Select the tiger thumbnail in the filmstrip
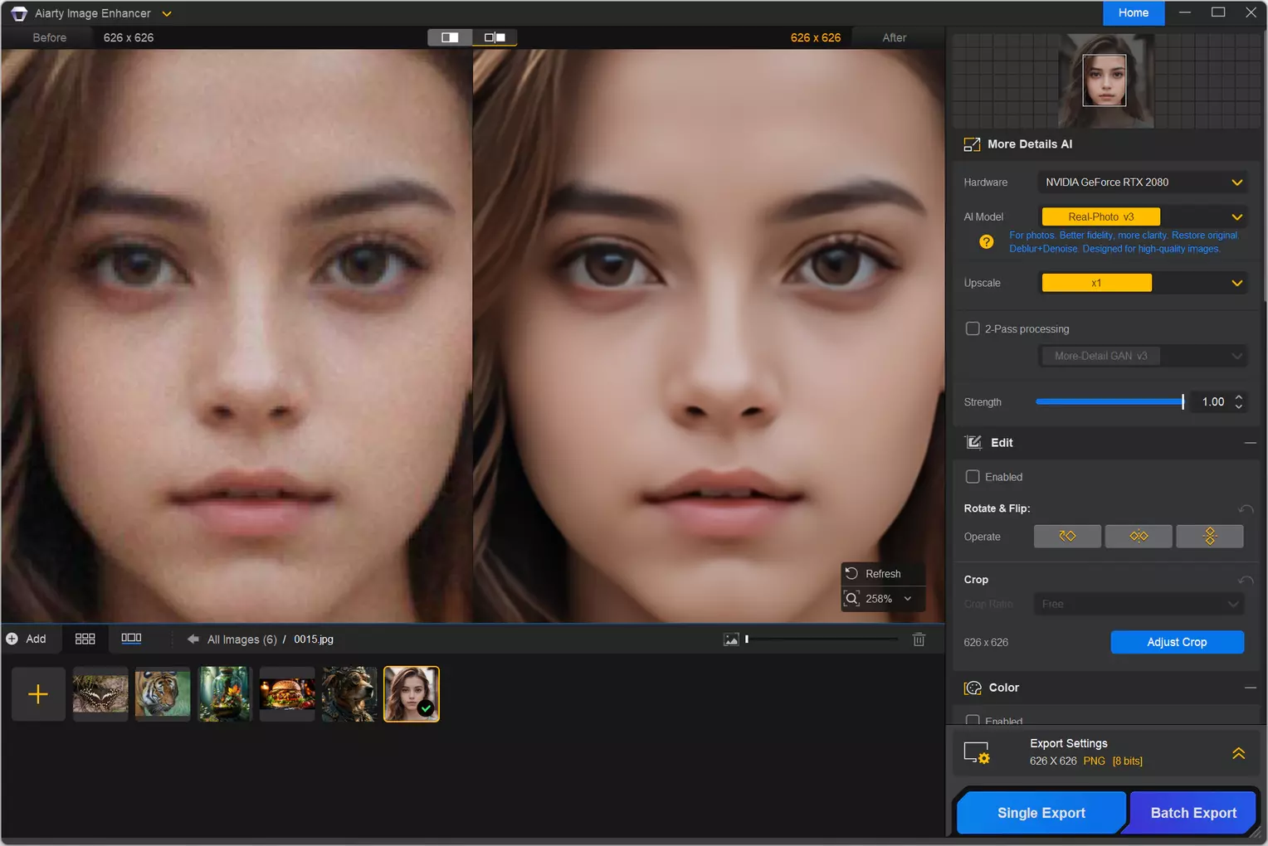Screen dimensions: 1268x846 click(163, 694)
